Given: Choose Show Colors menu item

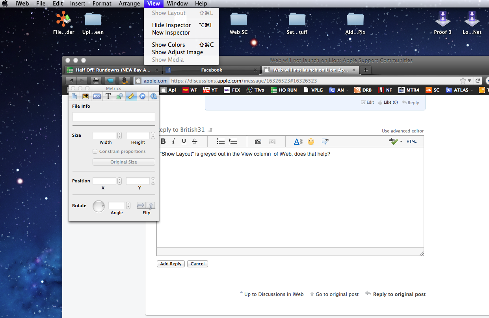Looking at the screenshot, I should click(x=181, y=45).
